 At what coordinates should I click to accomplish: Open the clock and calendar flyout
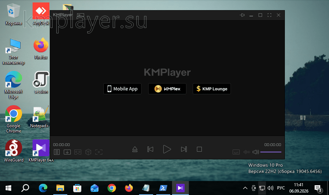299,188
